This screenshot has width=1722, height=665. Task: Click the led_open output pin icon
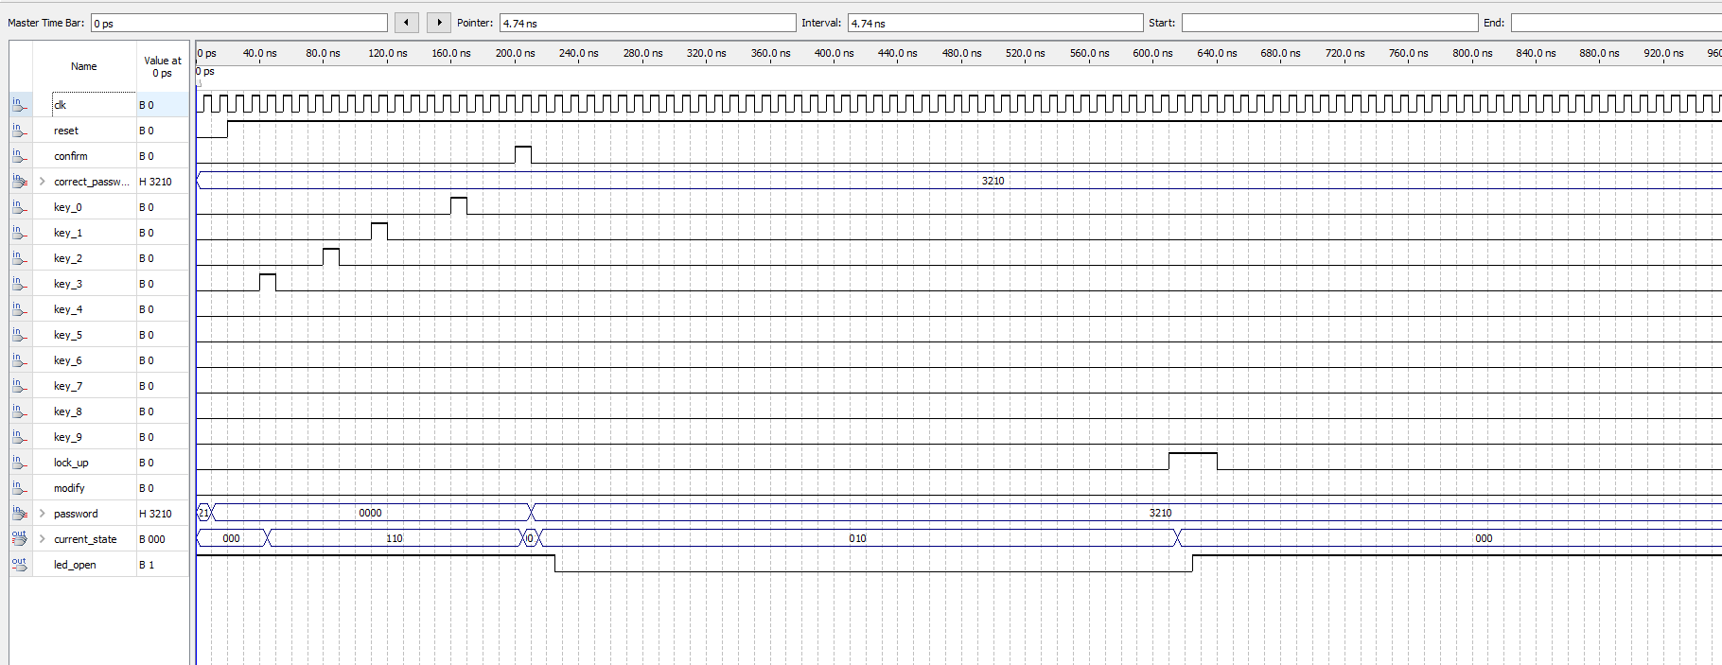pos(20,565)
